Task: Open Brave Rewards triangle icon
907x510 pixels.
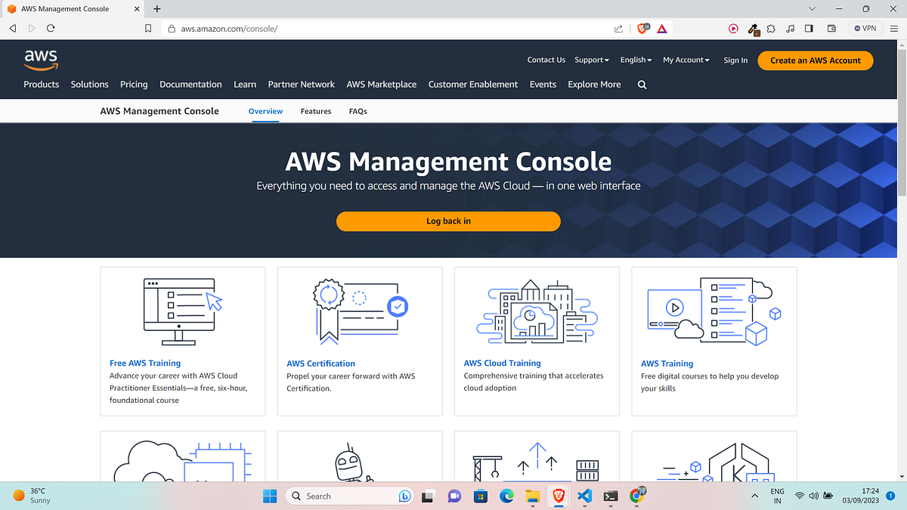Action: pos(661,28)
